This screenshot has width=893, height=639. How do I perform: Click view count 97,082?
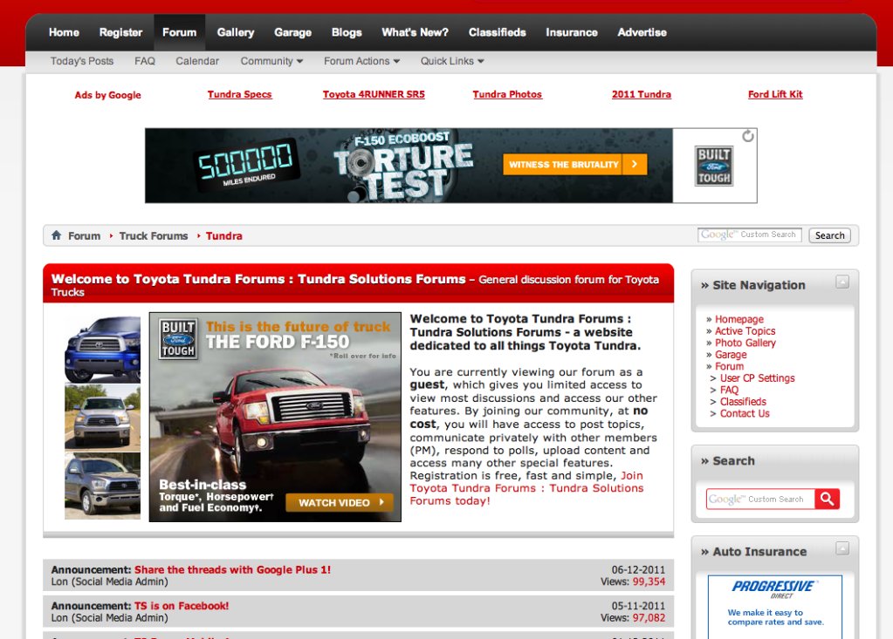pos(649,618)
